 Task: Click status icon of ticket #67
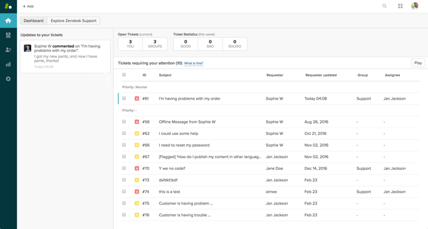pos(137,157)
